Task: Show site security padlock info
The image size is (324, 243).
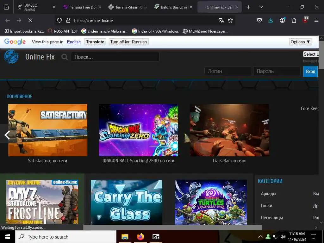Action: click(68, 20)
